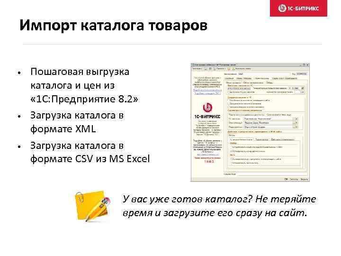The height and width of the screenshot is (256, 341).
Task: Click the bullet mentioning "CSV из MS Excel"
Action: pyautogui.click(x=90, y=152)
